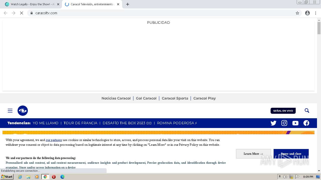Open File Explorer from taskbar

point(28,177)
